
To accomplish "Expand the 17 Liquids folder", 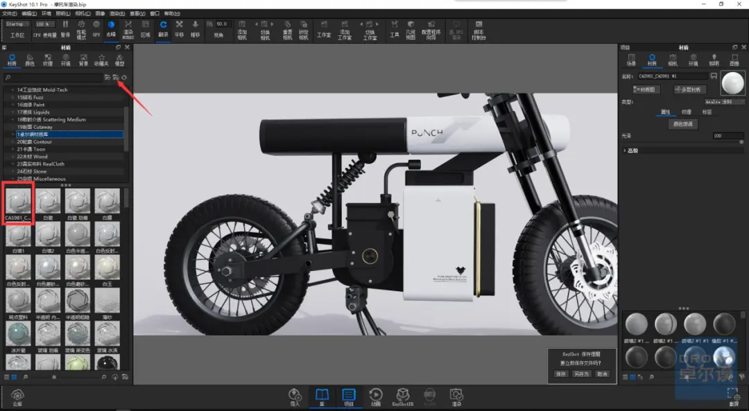I will [12, 112].
